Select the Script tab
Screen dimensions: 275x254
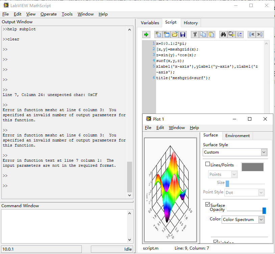(171, 22)
